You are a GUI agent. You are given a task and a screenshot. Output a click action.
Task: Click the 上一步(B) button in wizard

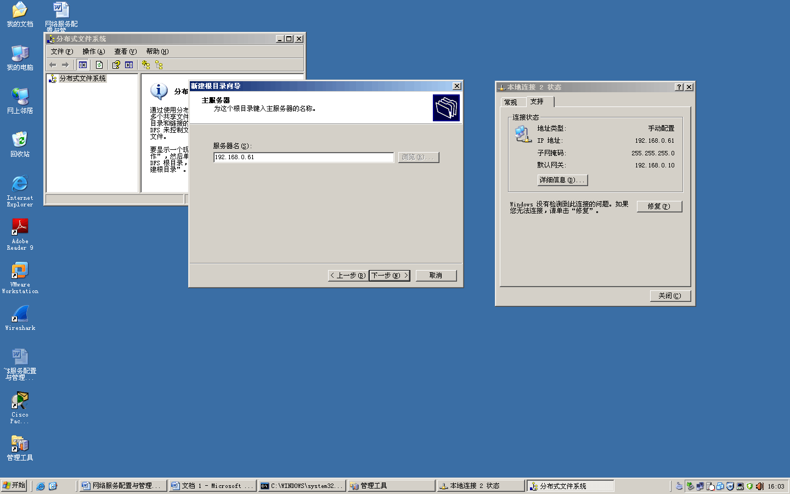pos(348,276)
